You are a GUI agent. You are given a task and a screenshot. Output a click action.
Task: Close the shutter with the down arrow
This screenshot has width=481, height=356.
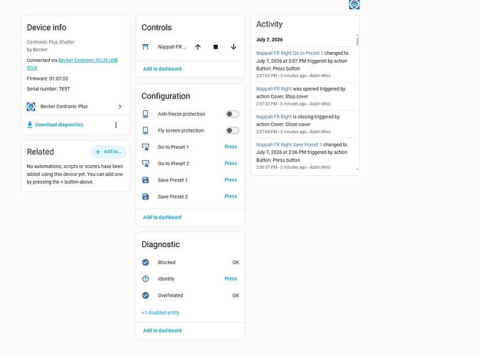coord(233,47)
